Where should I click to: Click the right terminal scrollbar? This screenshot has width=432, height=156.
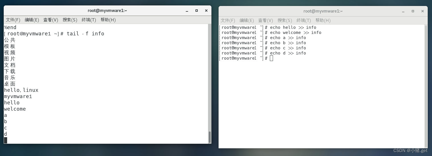pos(426,86)
